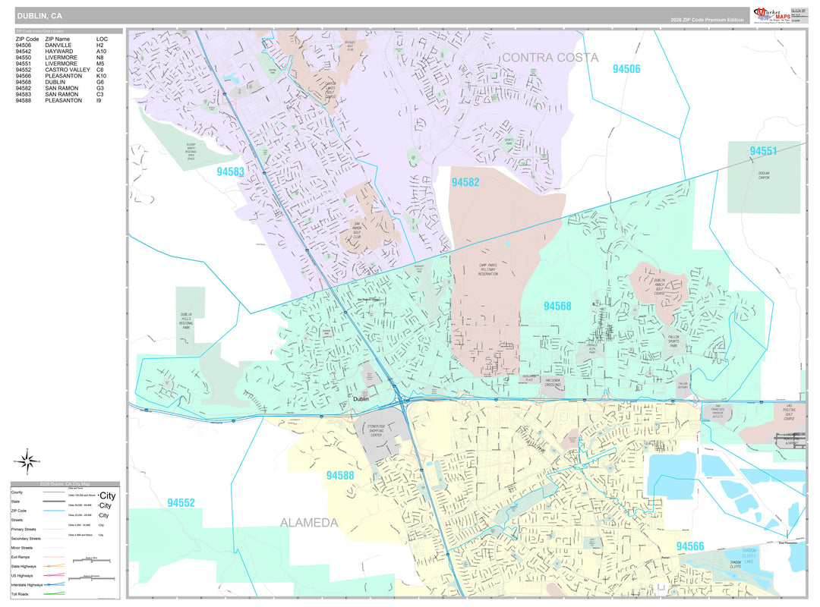This screenshot has width=820, height=607.
Task: Select the 94583 SAN RAMON index row
Action: coord(60,95)
